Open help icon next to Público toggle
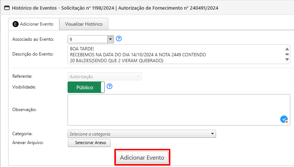 [110, 87]
